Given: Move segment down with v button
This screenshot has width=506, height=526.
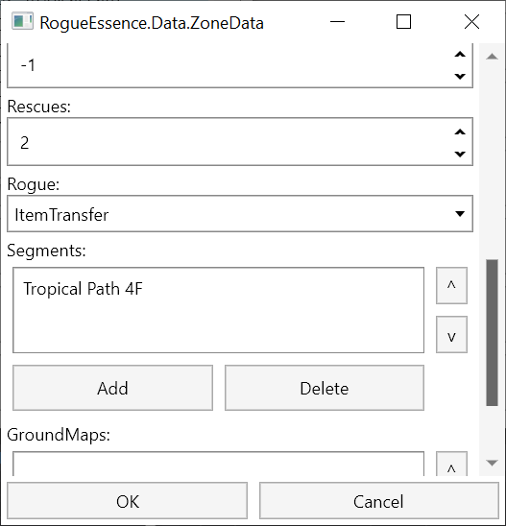Looking at the screenshot, I should pos(451,334).
